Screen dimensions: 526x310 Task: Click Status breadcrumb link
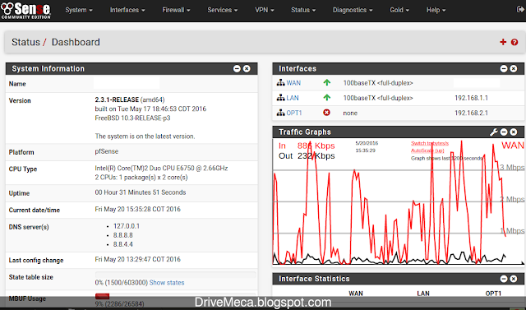tap(25, 42)
